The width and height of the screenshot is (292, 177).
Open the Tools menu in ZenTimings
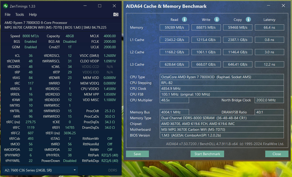(19, 15)
